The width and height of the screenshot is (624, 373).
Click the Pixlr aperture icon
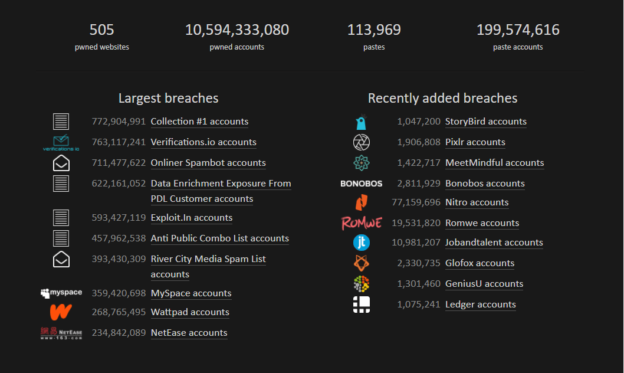361,142
